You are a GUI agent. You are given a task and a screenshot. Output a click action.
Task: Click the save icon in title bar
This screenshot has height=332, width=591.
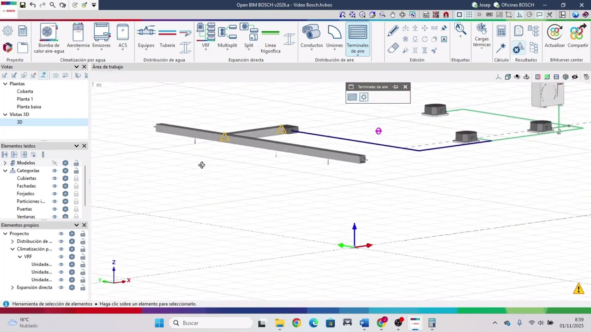[22, 5]
